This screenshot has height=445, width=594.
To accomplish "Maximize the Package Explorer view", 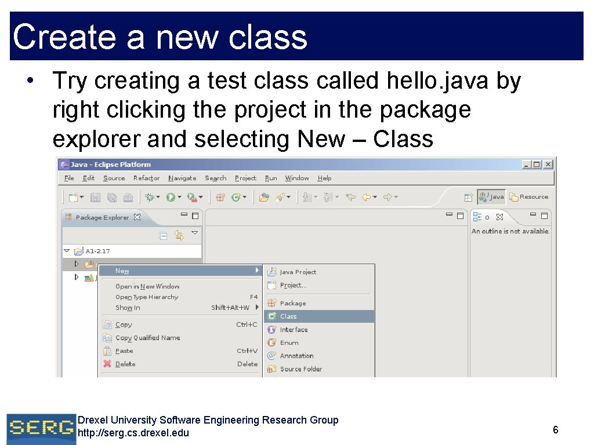I will pyautogui.click(x=195, y=216).
